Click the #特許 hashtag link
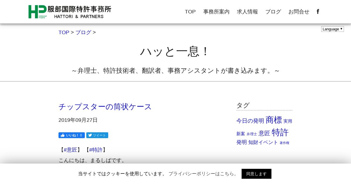Image resolution: width=351 pixels, height=184 pixels. (x=96, y=150)
